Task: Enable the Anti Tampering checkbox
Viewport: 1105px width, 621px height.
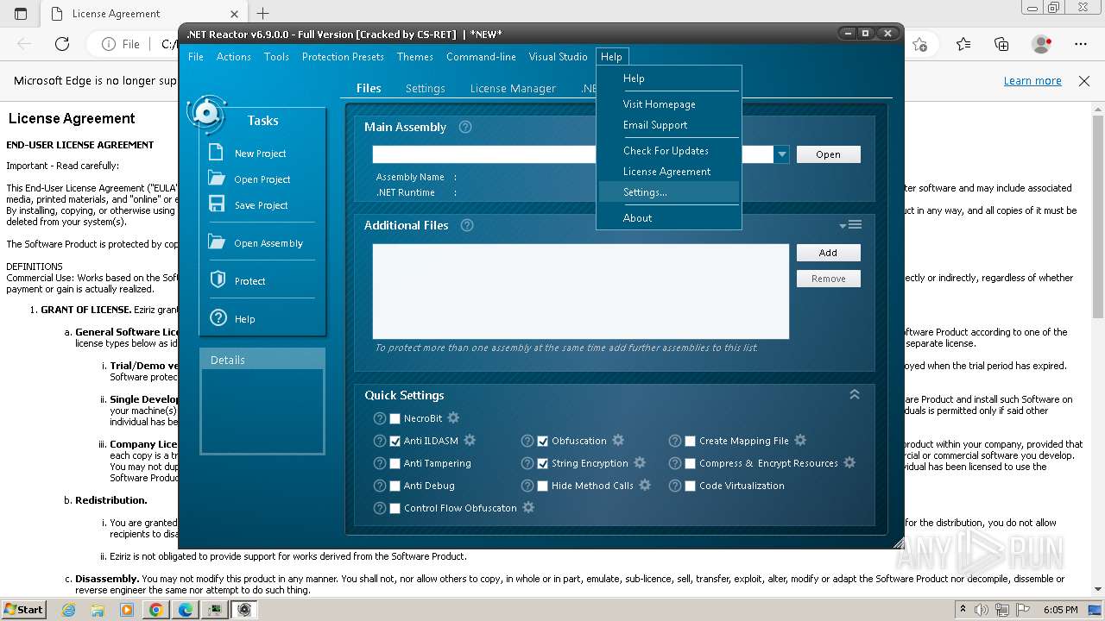Action: pos(395,463)
